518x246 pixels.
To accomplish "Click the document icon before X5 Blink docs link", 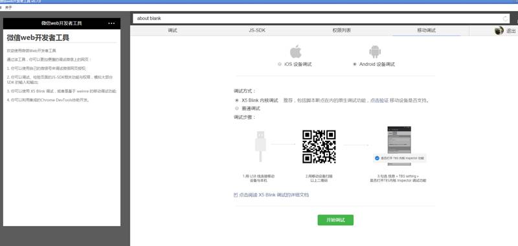I will point(236,195).
